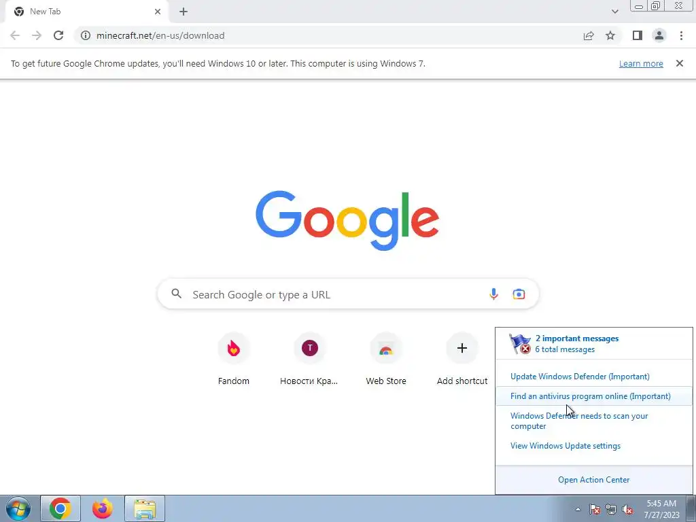Image resolution: width=696 pixels, height=522 pixels.
Task: Restore down the Chrome window
Action: (656, 5)
